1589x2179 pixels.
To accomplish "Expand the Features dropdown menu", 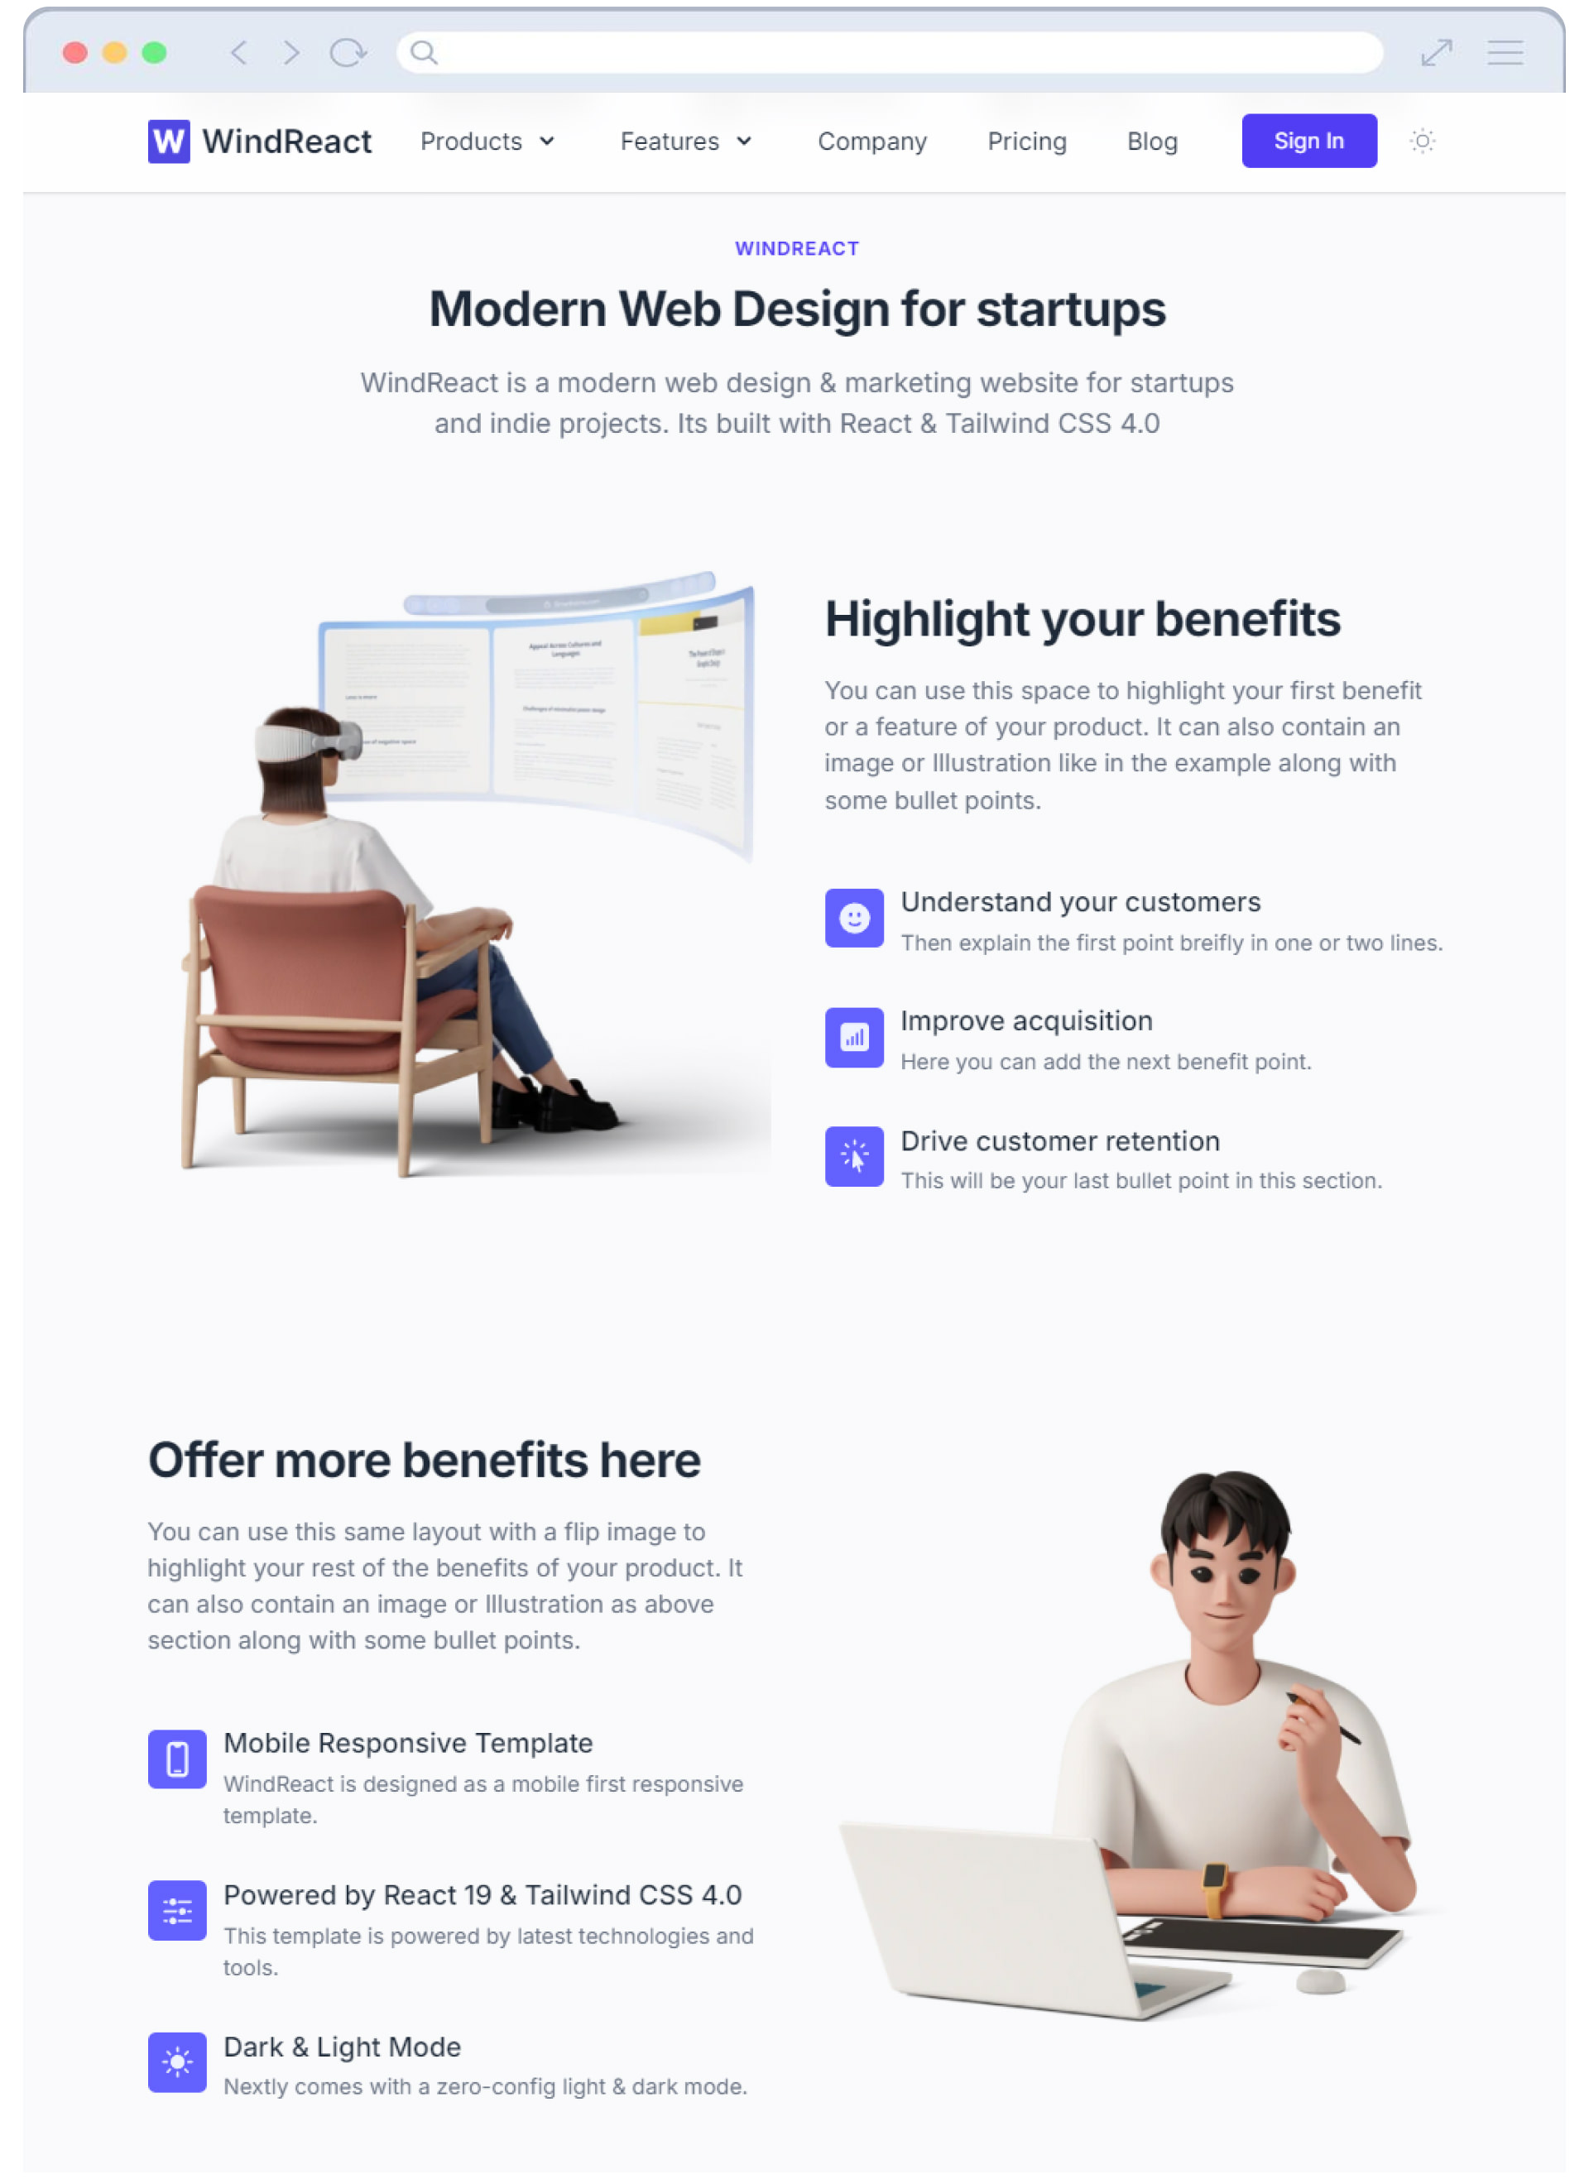I will (685, 141).
